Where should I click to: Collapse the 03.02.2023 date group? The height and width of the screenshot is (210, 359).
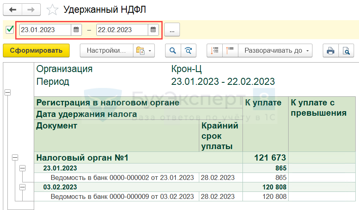pyautogui.click(x=23, y=187)
